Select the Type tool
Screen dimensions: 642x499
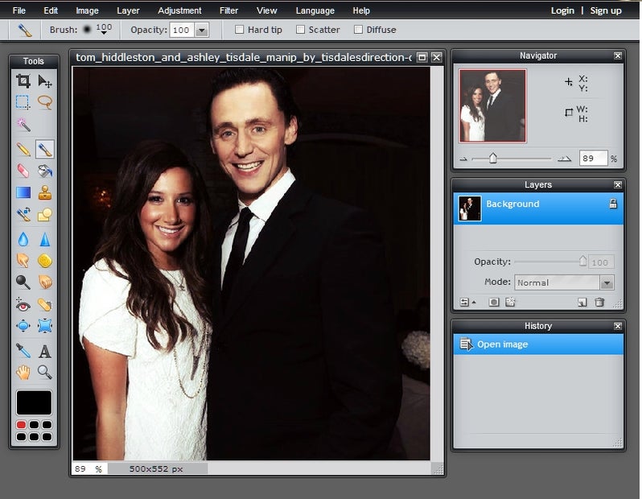tap(44, 351)
